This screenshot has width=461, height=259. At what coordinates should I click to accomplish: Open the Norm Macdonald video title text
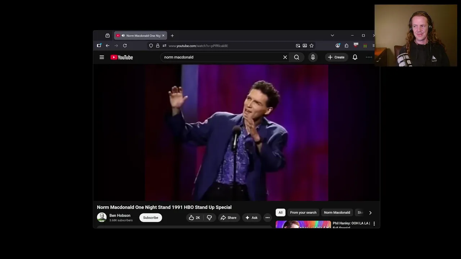click(x=164, y=207)
